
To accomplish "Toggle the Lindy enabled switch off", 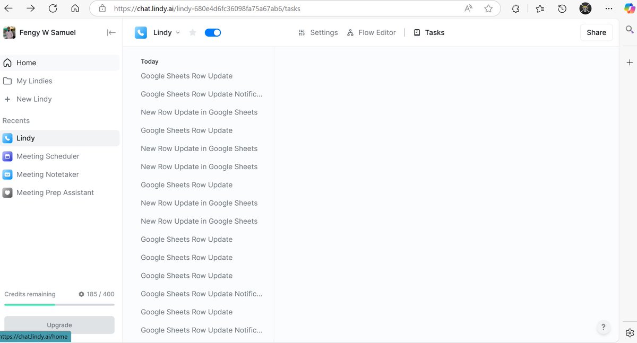I will point(213,32).
